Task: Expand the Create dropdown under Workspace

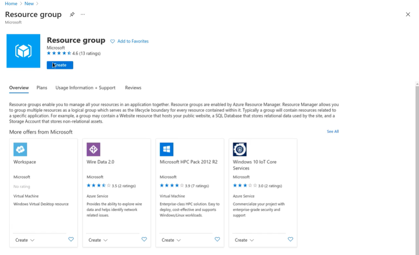Action: pos(25,240)
